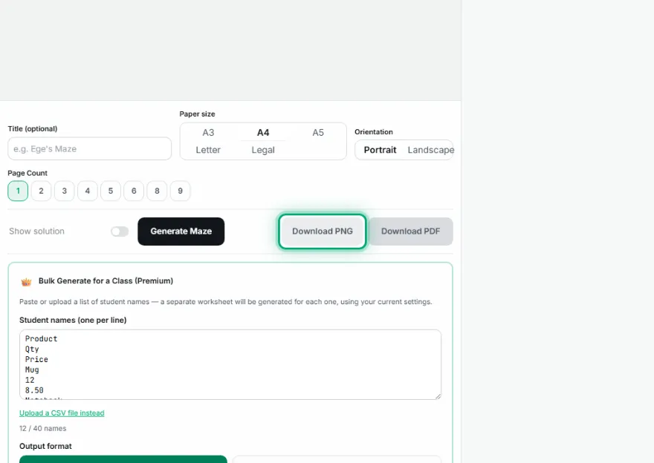Click Download PDF button
The height and width of the screenshot is (463, 654).
click(x=410, y=231)
